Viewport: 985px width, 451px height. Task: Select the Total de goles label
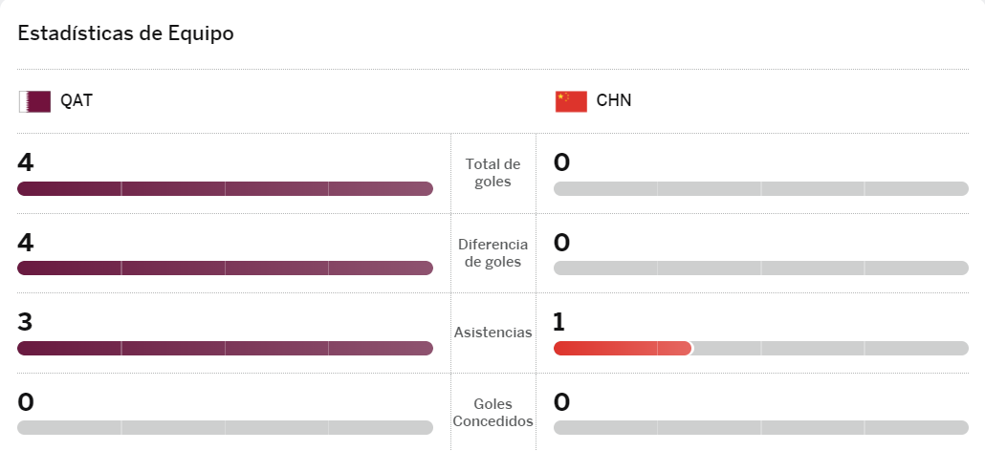492,173
